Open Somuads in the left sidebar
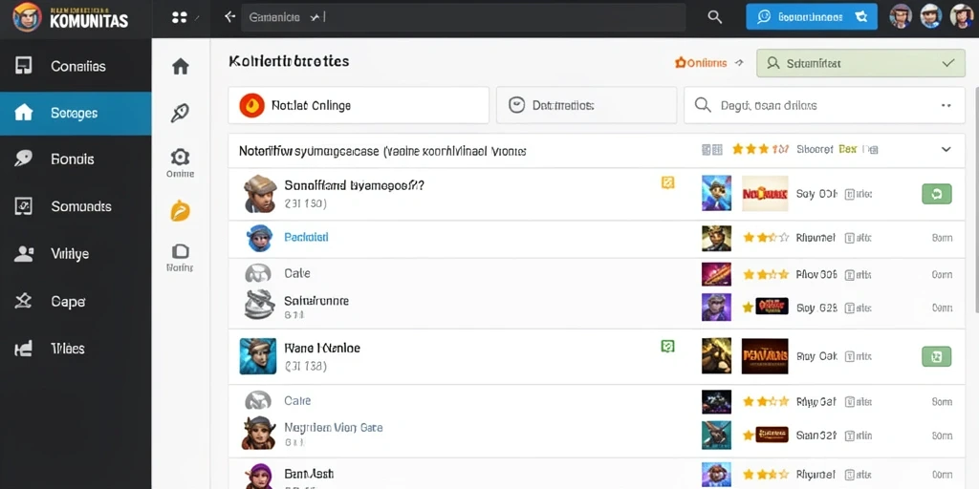Screen dimensions: 979x489 76,206
